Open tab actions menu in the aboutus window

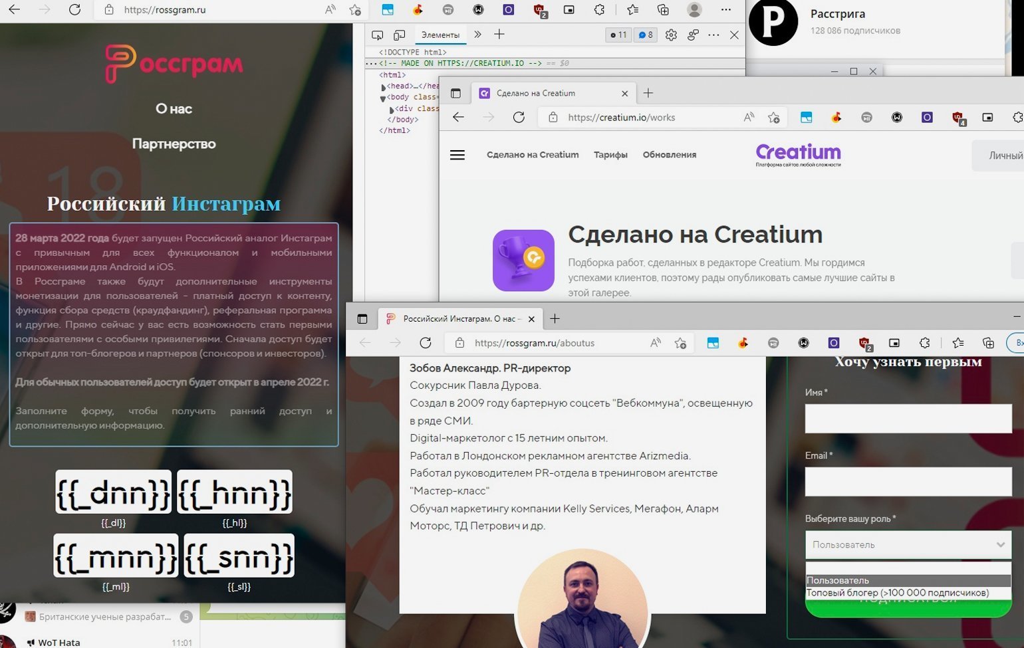[x=362, y=319]
